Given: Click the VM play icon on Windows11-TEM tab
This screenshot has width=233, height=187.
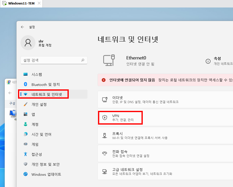Looking at the screenshot, I should (4, 3).
